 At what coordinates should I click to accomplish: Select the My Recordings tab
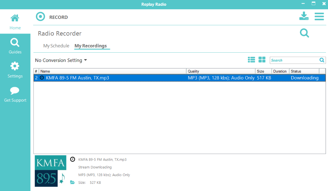[91, 46]
